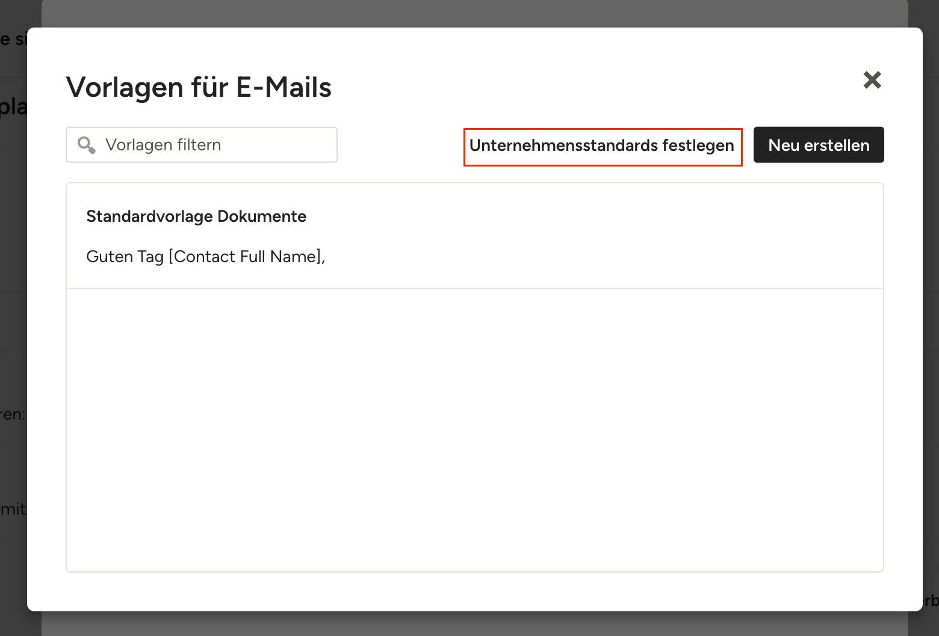Image resolution: width=939 pixels, height=636 pixels.
Task: Click the dimmed backdrop above the dialog
Action: (474, 13)
